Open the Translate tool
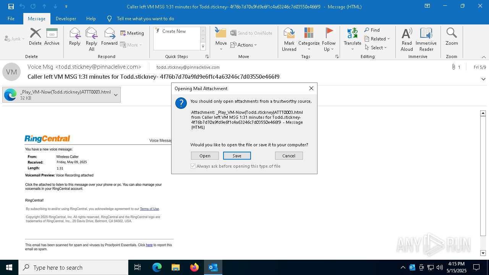This screenshot has width=489, height=275. click(x=353, y=39)
